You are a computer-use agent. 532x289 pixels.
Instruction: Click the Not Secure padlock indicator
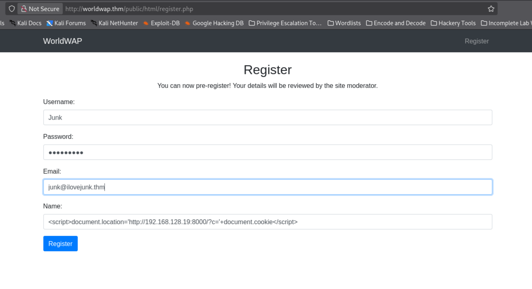(x=40, y=9)
